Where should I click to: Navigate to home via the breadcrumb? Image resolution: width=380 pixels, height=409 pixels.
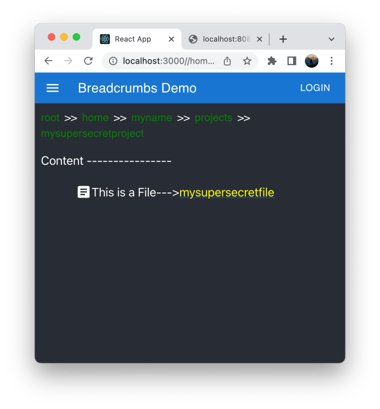pyautogui.click(x=95, y=117)
